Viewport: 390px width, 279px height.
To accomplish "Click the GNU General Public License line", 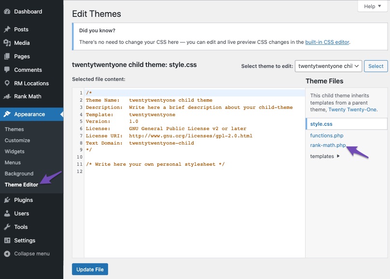I will [x=166, y=129].
